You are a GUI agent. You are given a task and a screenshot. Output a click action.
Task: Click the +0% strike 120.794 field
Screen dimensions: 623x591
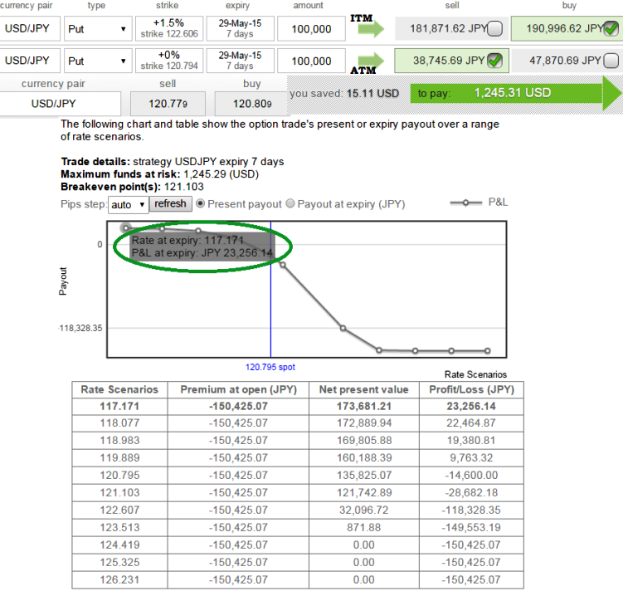169,61
